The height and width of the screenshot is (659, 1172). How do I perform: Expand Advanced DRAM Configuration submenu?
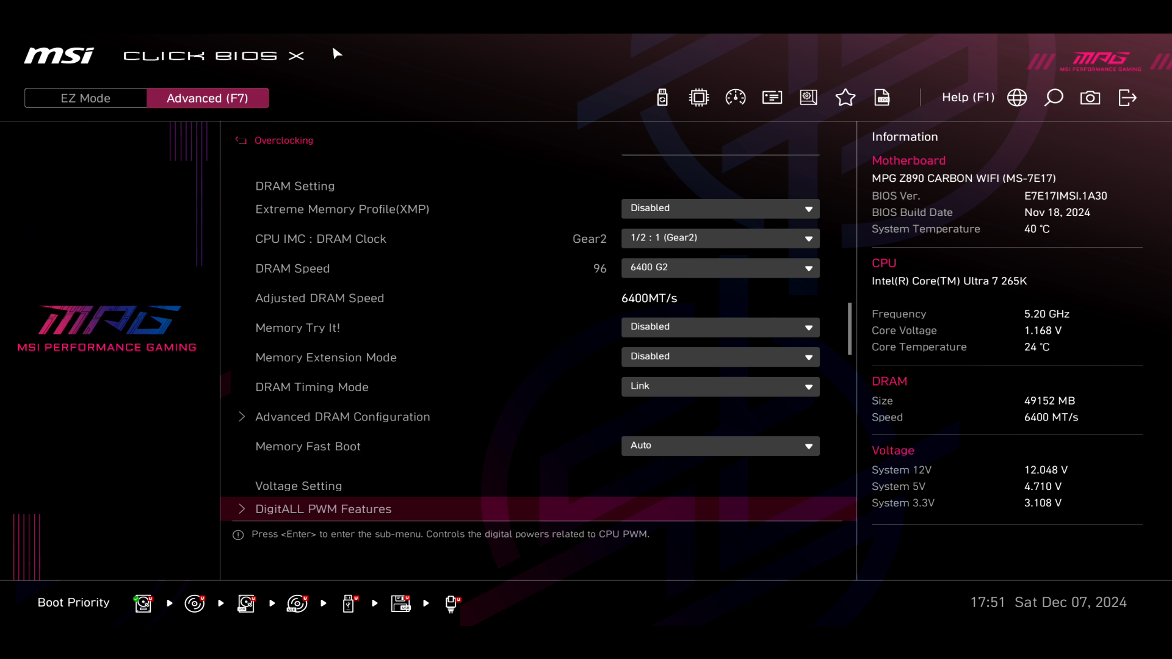tap(342, 417)
